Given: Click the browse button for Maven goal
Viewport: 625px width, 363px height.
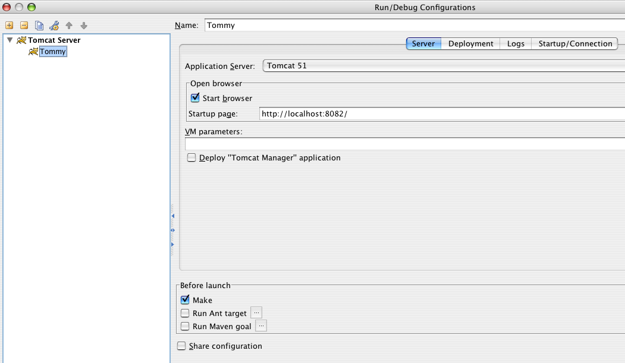Looking at the screenshot, I should 261,326.
